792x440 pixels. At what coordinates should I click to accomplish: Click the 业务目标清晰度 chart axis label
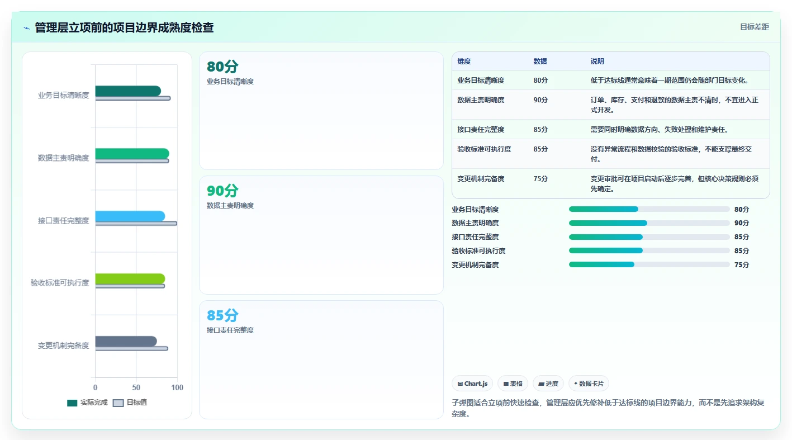pos(63,96)
